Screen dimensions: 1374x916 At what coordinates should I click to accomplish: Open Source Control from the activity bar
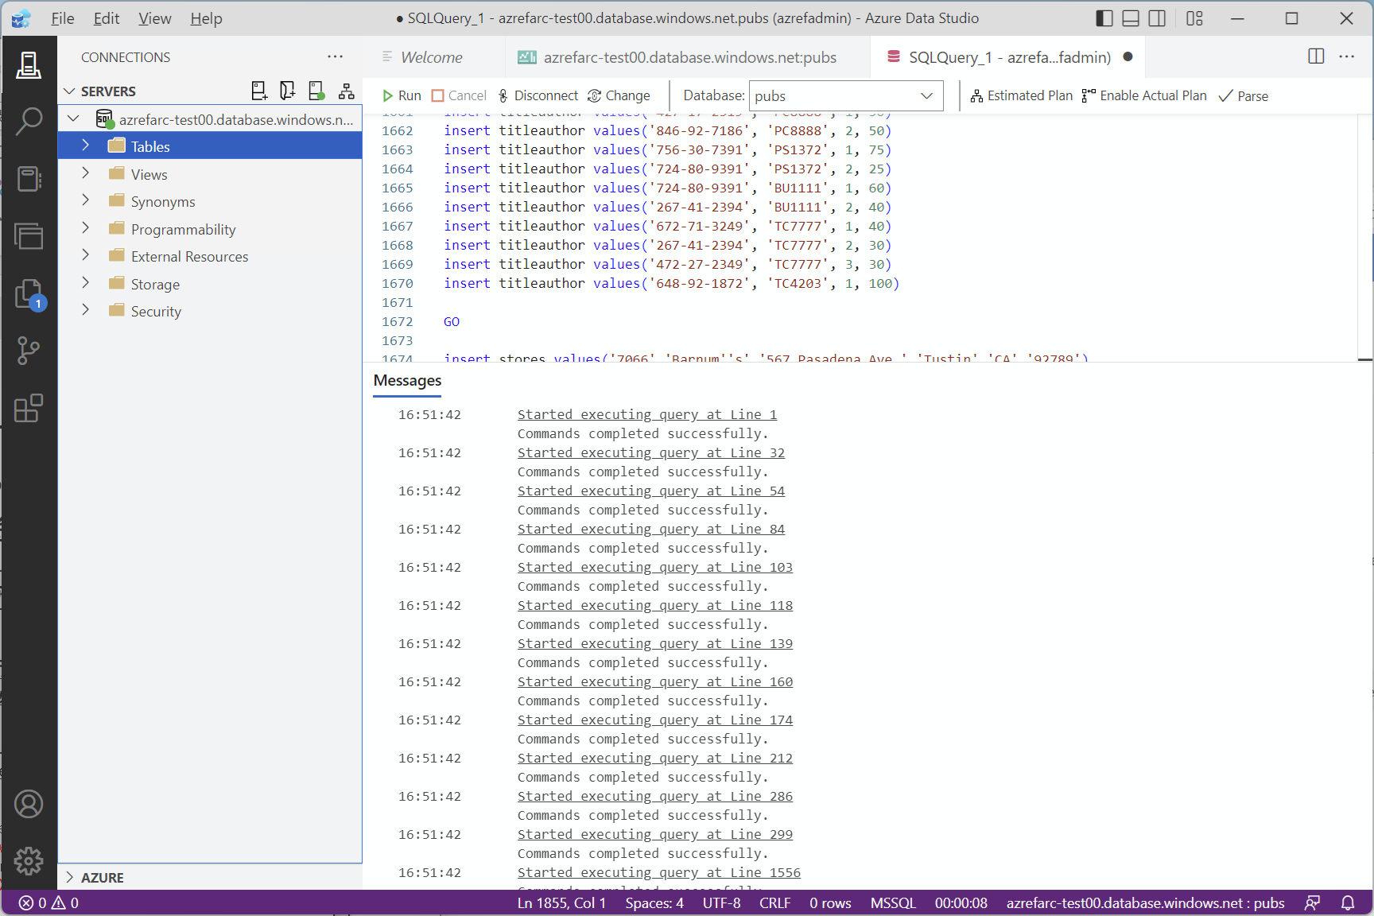29,351
